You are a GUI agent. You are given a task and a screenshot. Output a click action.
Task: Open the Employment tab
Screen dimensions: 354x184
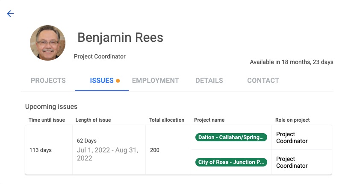tap(155, 81)
